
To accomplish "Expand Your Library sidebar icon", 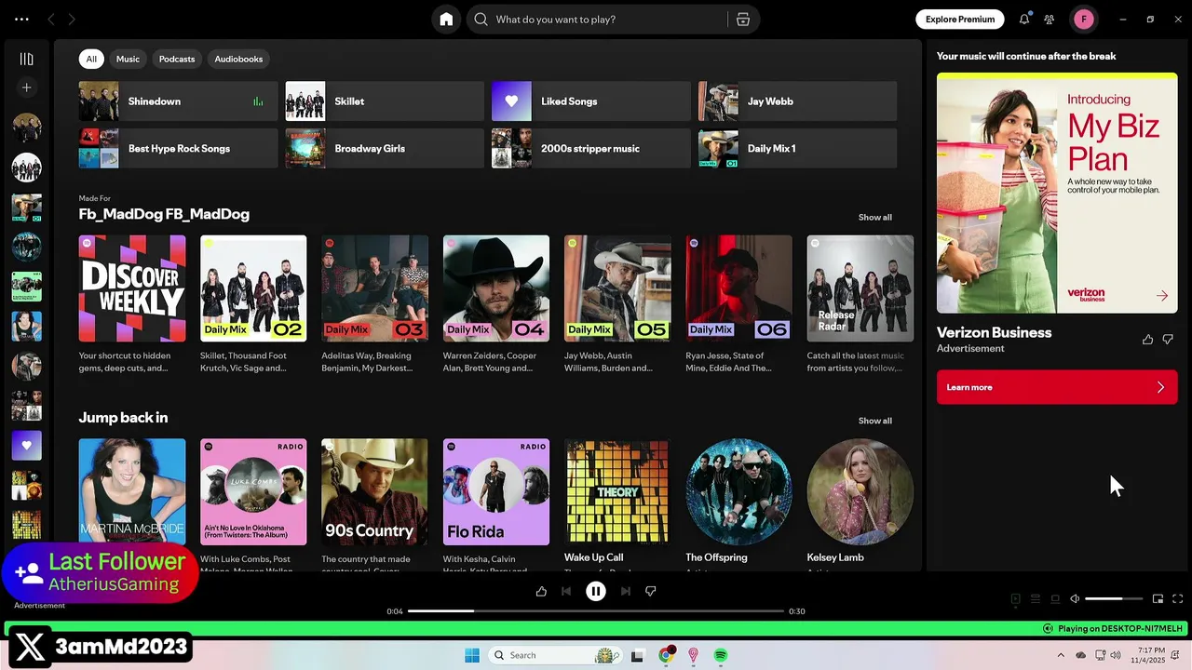I will [x=27, y=59].
